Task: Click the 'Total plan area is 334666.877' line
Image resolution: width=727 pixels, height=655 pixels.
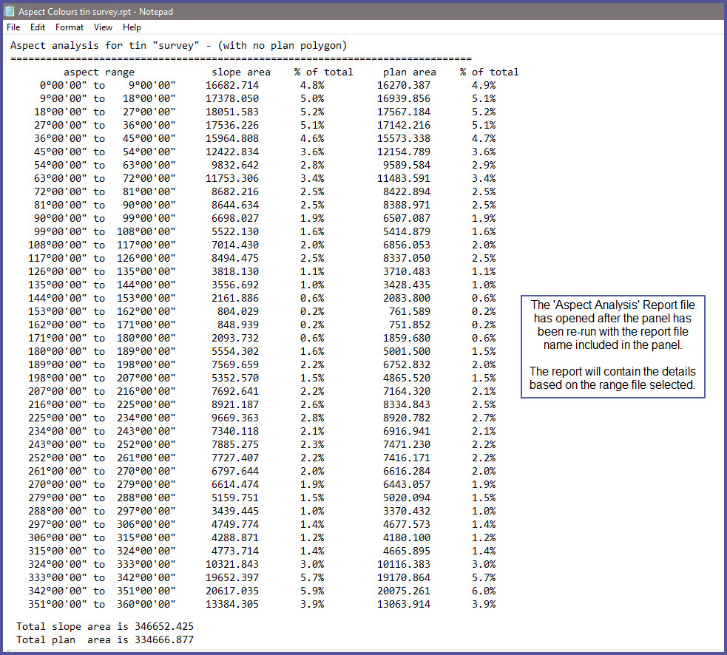Action: tap(105, 640)
